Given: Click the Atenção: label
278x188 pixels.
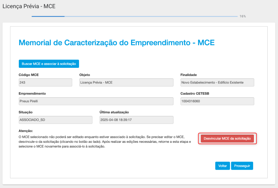Looking at the screenshot, I should pos(26,131).
